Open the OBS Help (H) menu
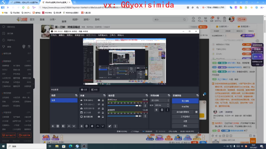This screenshot has width=266, height=149. [x=121, y=35]
